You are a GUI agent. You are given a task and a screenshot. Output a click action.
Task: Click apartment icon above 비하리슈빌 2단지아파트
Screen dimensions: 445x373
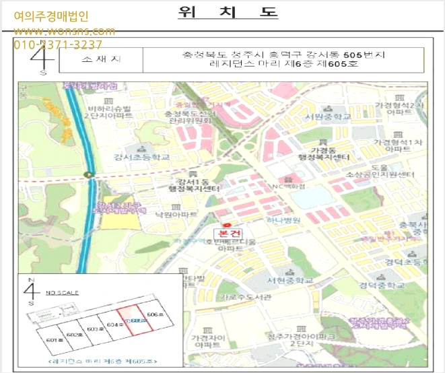tap(108, 101)
